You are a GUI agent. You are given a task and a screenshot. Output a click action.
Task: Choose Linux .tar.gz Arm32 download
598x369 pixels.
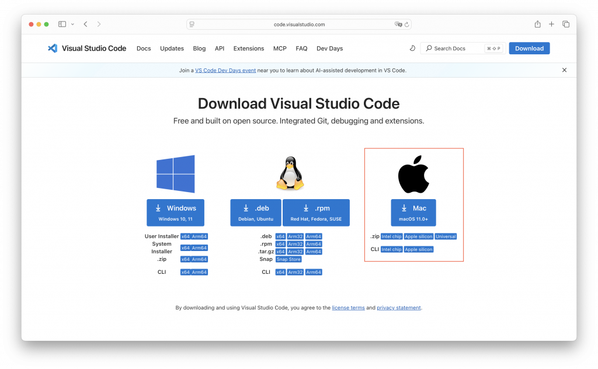(x=295, y=252)
